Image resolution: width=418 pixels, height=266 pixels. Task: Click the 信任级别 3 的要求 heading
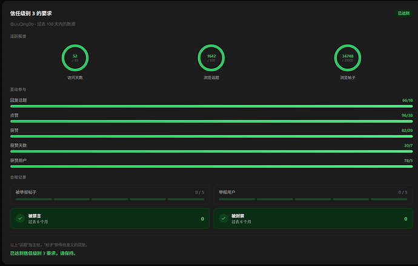click(31, 13)
